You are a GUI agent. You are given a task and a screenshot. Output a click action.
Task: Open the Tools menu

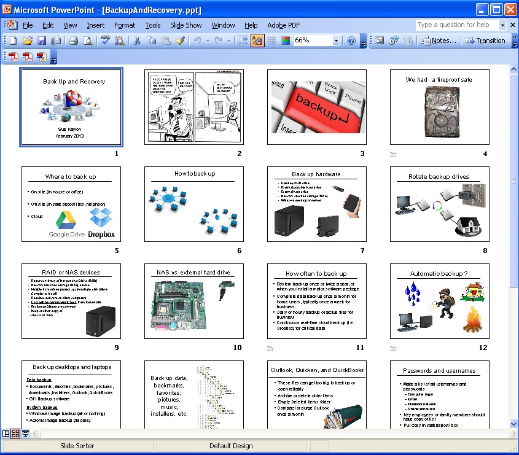point(152,25)
